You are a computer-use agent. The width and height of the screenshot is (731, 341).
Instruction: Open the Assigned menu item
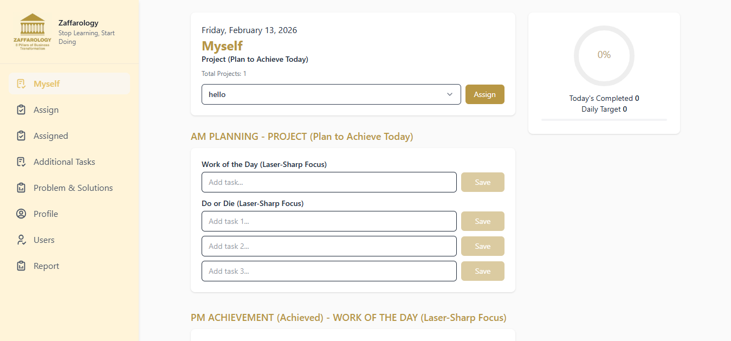(x=51, y=136)
